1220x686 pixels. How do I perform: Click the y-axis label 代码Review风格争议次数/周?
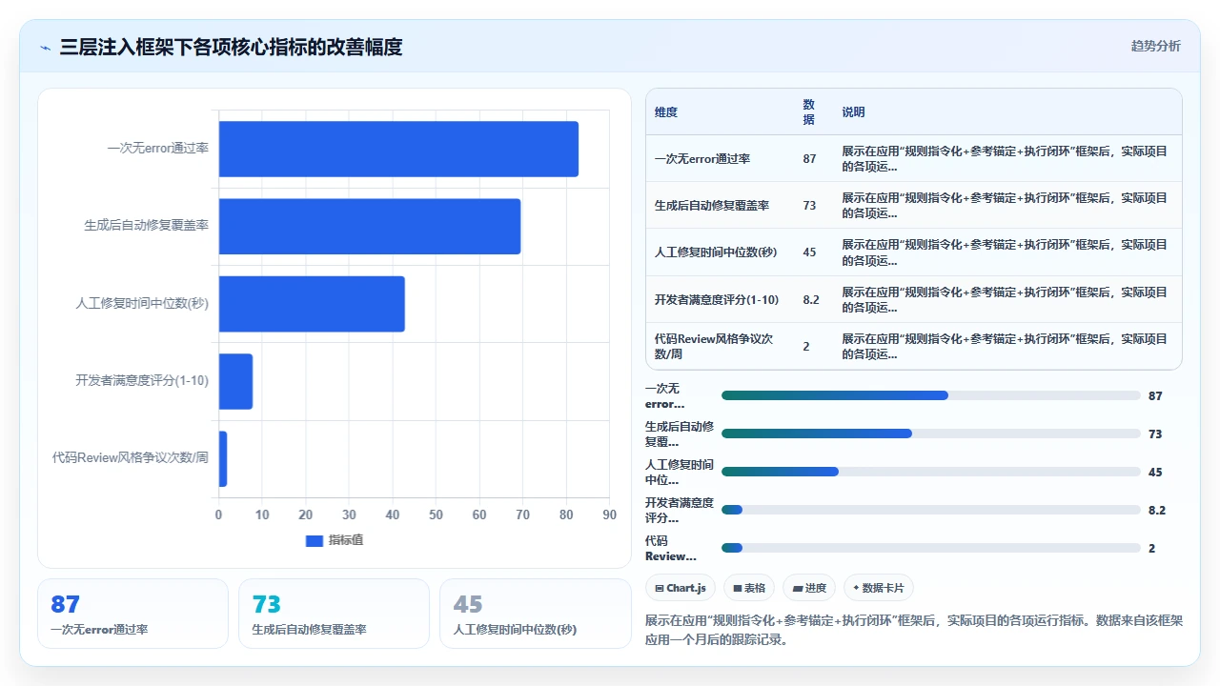(x=131, y=458)
